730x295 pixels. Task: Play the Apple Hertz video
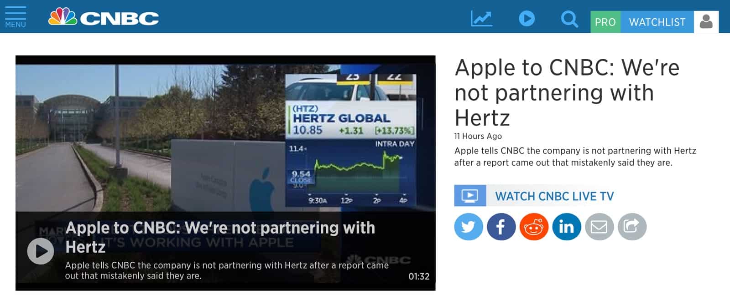tap(41, 251)
